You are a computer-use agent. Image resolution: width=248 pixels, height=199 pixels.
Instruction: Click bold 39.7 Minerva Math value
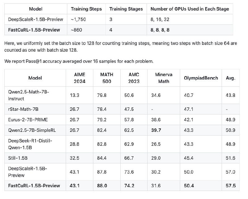tap(156, 130)
